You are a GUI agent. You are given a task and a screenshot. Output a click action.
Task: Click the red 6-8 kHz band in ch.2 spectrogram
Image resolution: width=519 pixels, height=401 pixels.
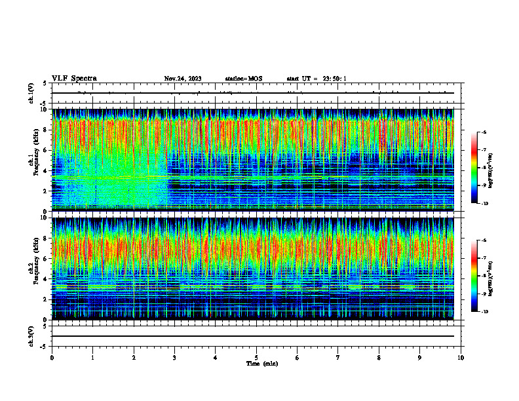pyautogui.click(x=253, y=248)
